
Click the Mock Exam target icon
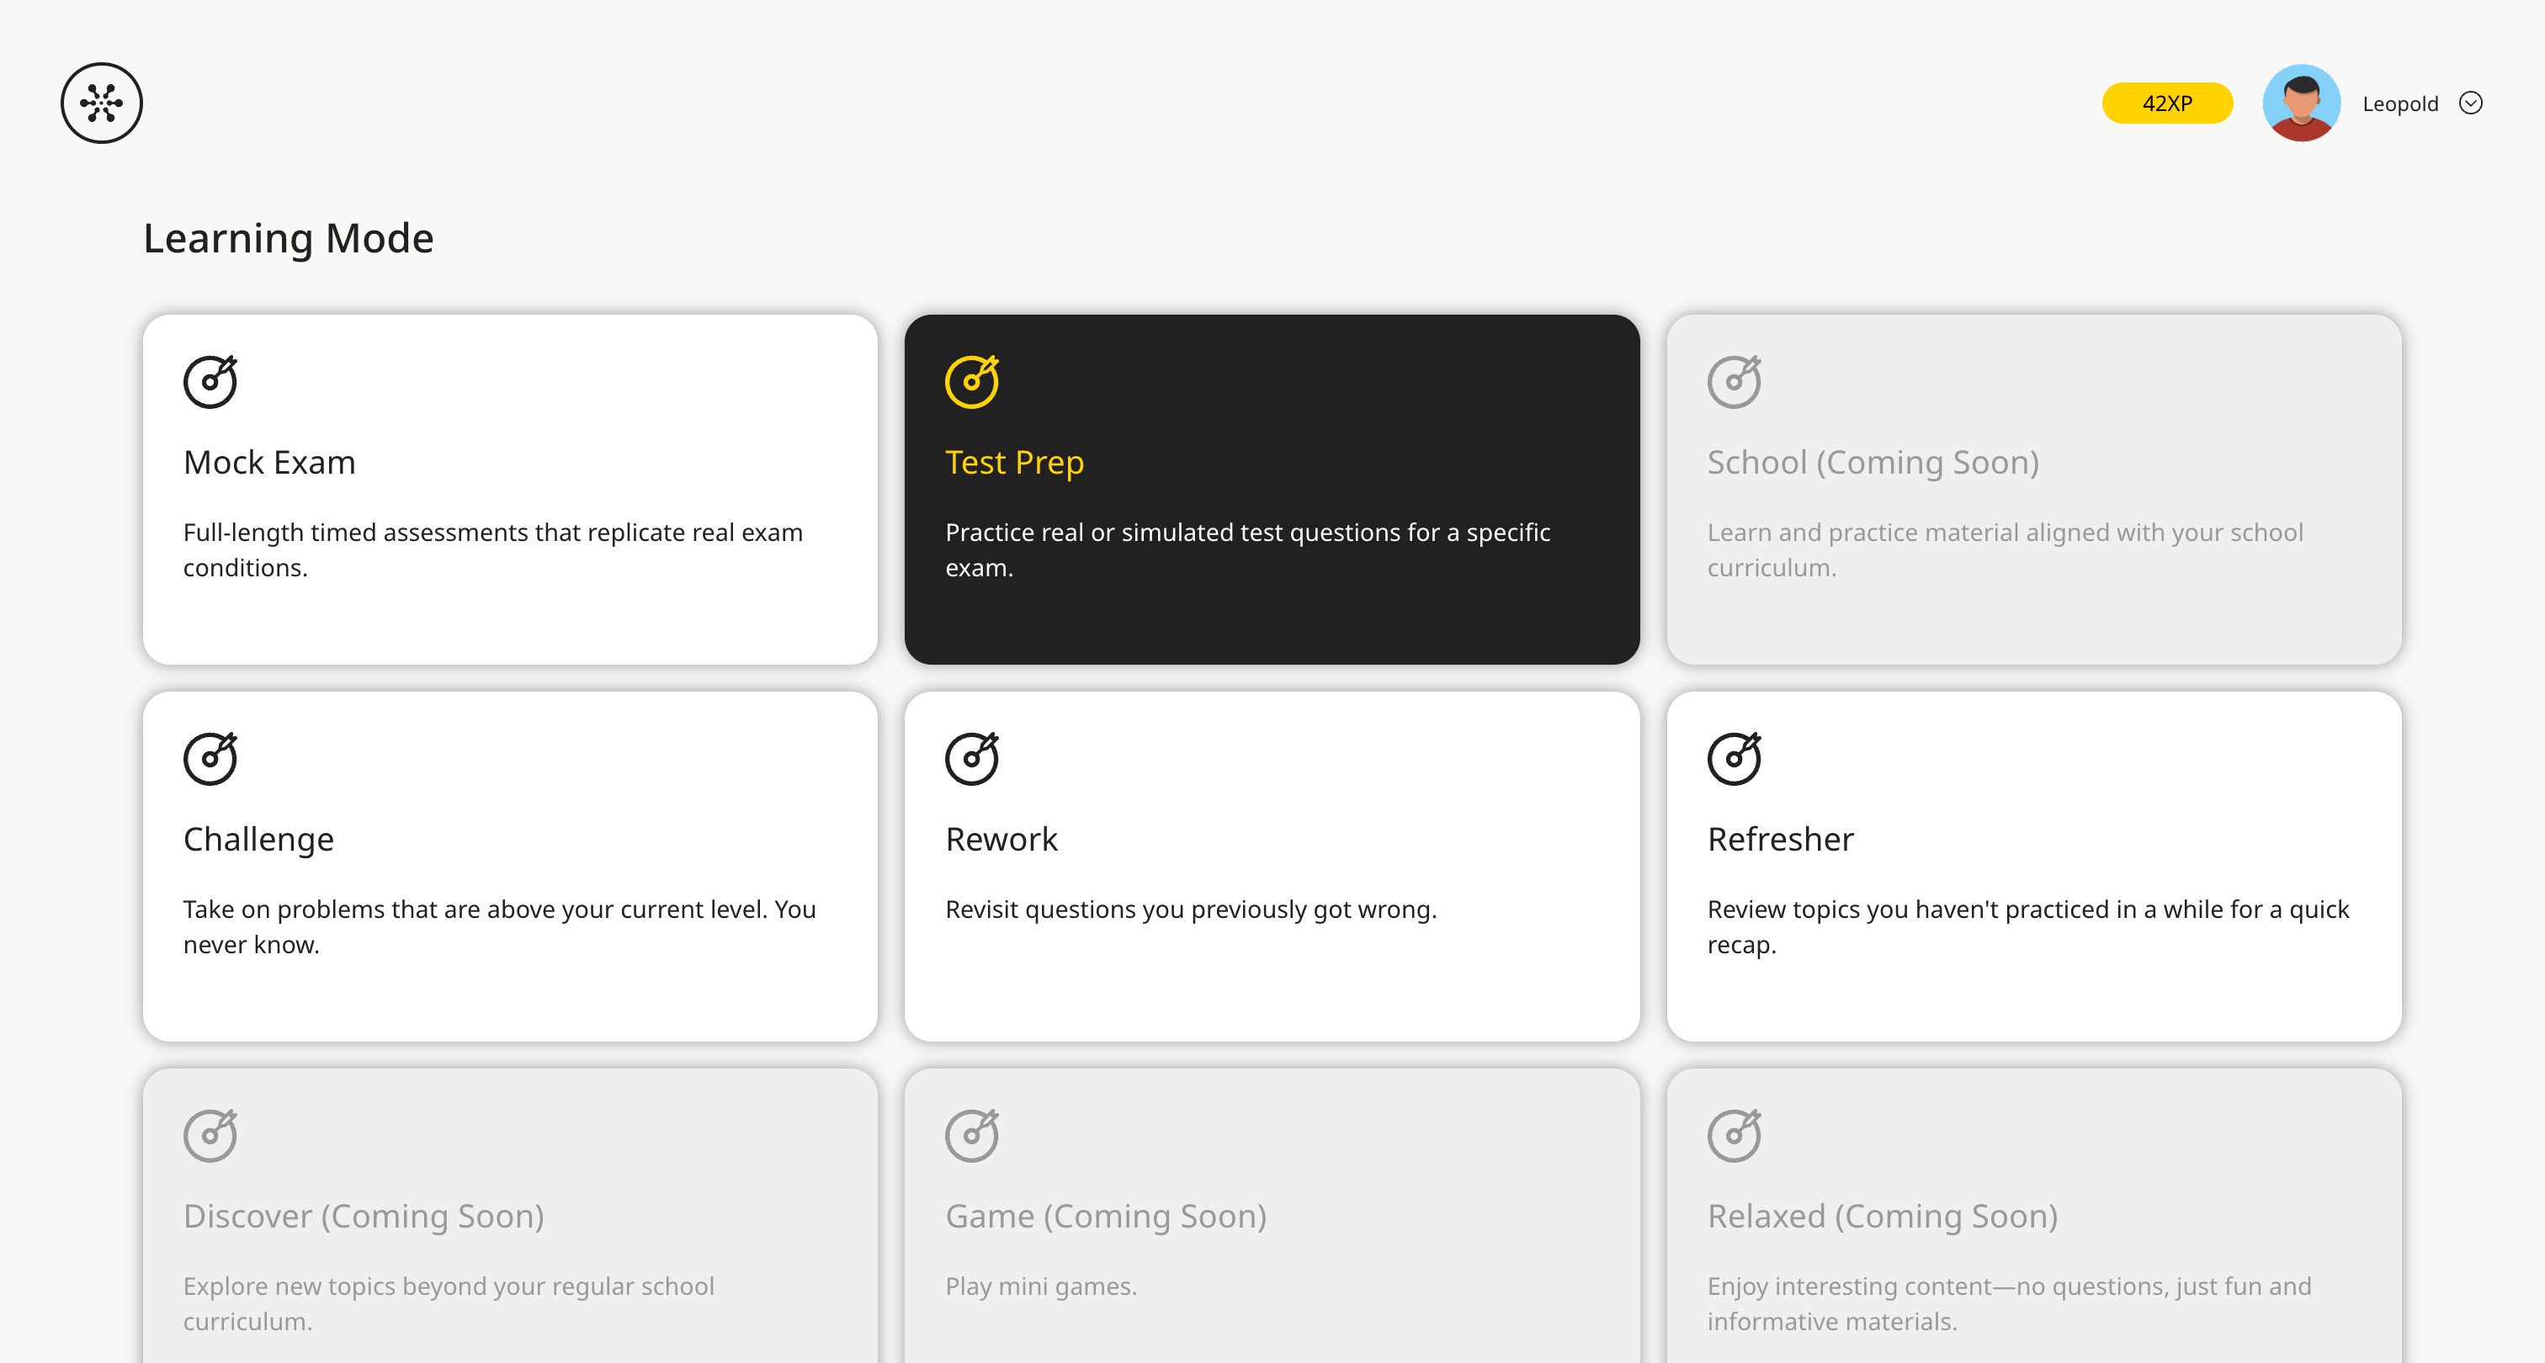[x=210, y=381]
